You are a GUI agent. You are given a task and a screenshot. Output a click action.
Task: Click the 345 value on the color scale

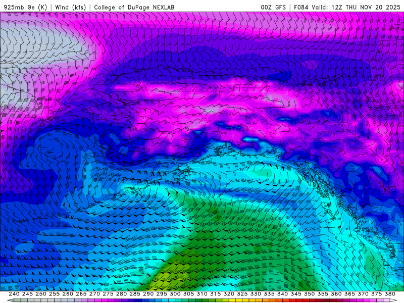pos(296,294)
